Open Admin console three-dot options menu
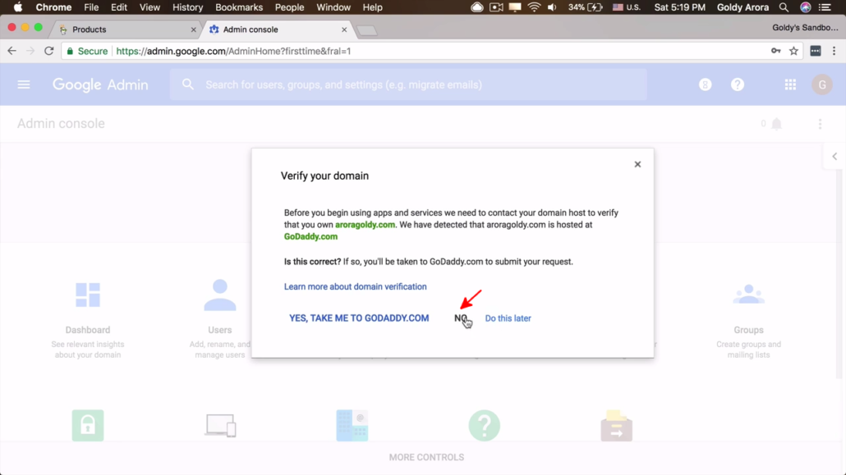Viewport: 846px width, 475px height. [820, 124]
